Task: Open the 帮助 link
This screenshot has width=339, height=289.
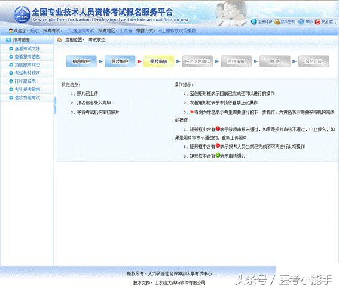Action: [x=309, y=22]
